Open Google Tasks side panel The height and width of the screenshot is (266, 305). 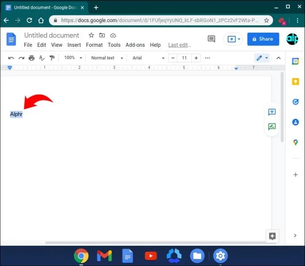tap(295, 102)
